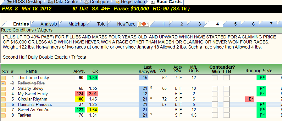Select race number 5 tab
282x121 pixels.
pos(233,24)
